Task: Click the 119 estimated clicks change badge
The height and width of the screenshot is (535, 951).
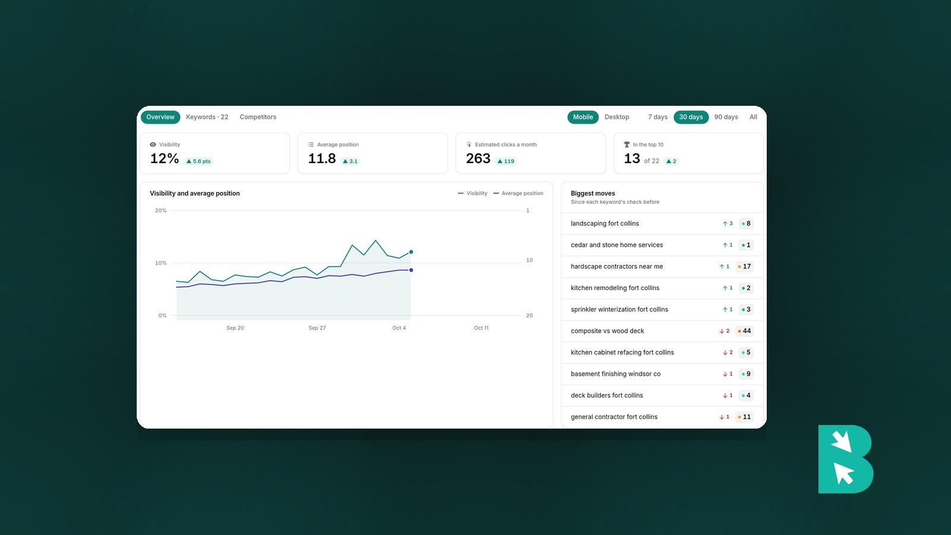Action: [506, 161]
